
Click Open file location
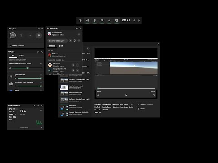[145, 105]
